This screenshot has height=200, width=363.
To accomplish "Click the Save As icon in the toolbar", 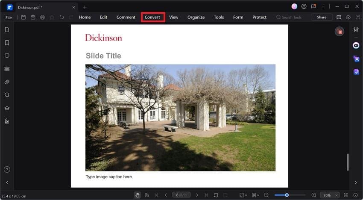I will point(33,17).
